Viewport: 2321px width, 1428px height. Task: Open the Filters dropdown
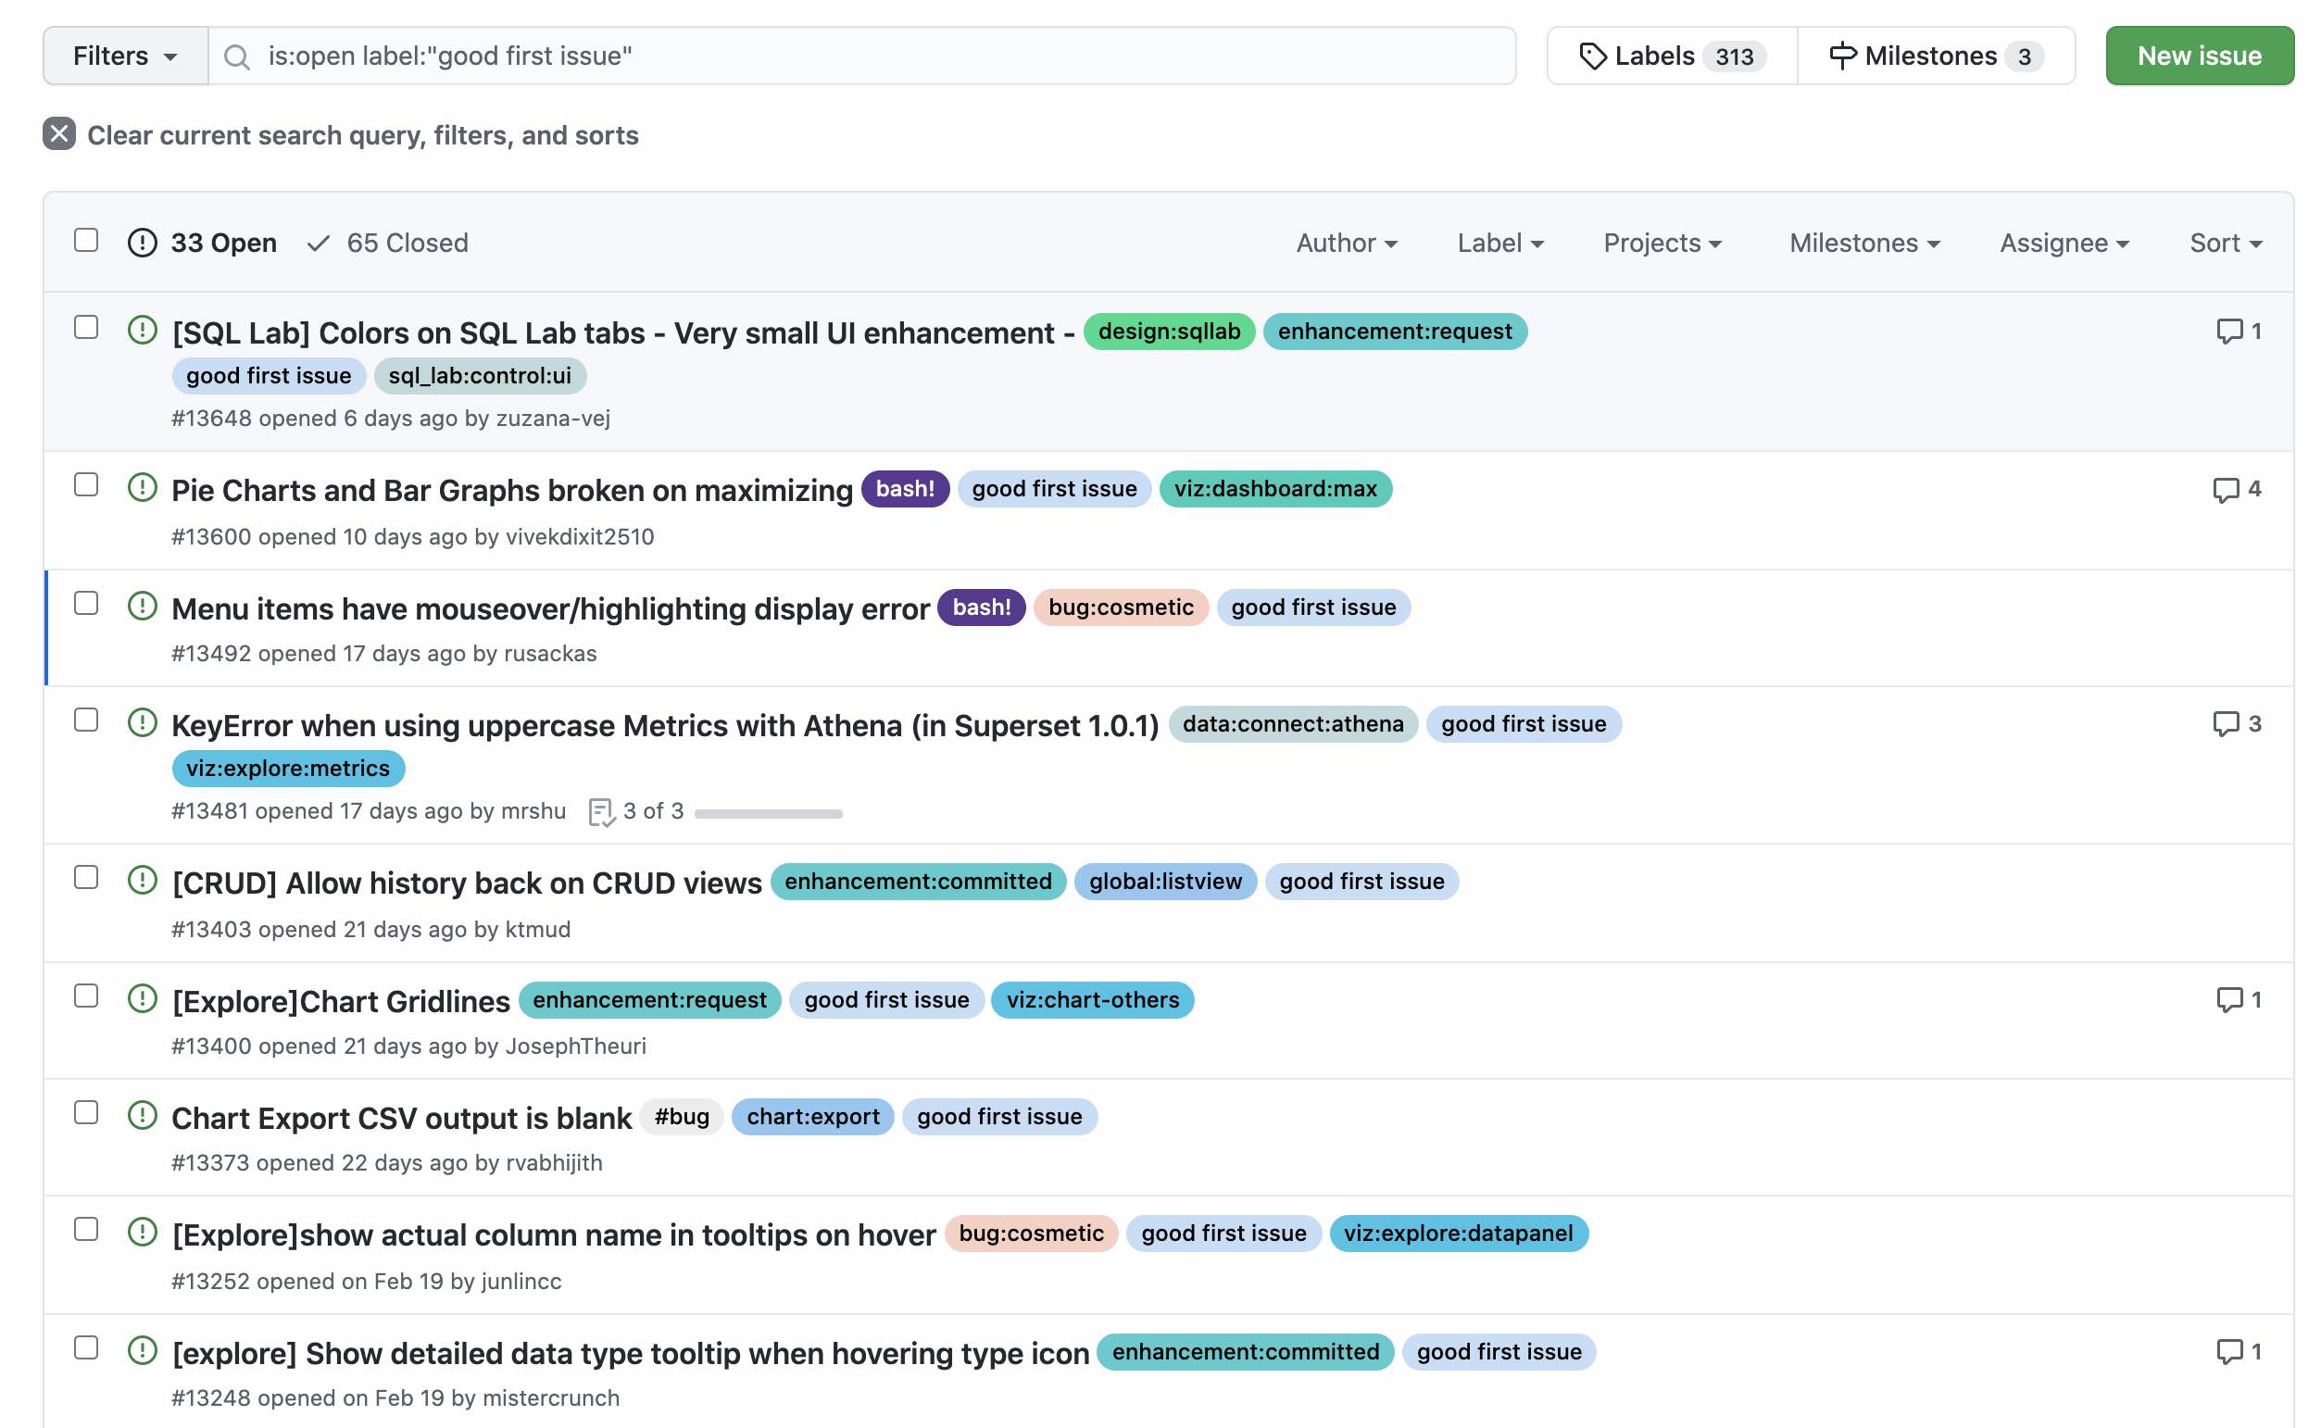click(x=125, y=56)
